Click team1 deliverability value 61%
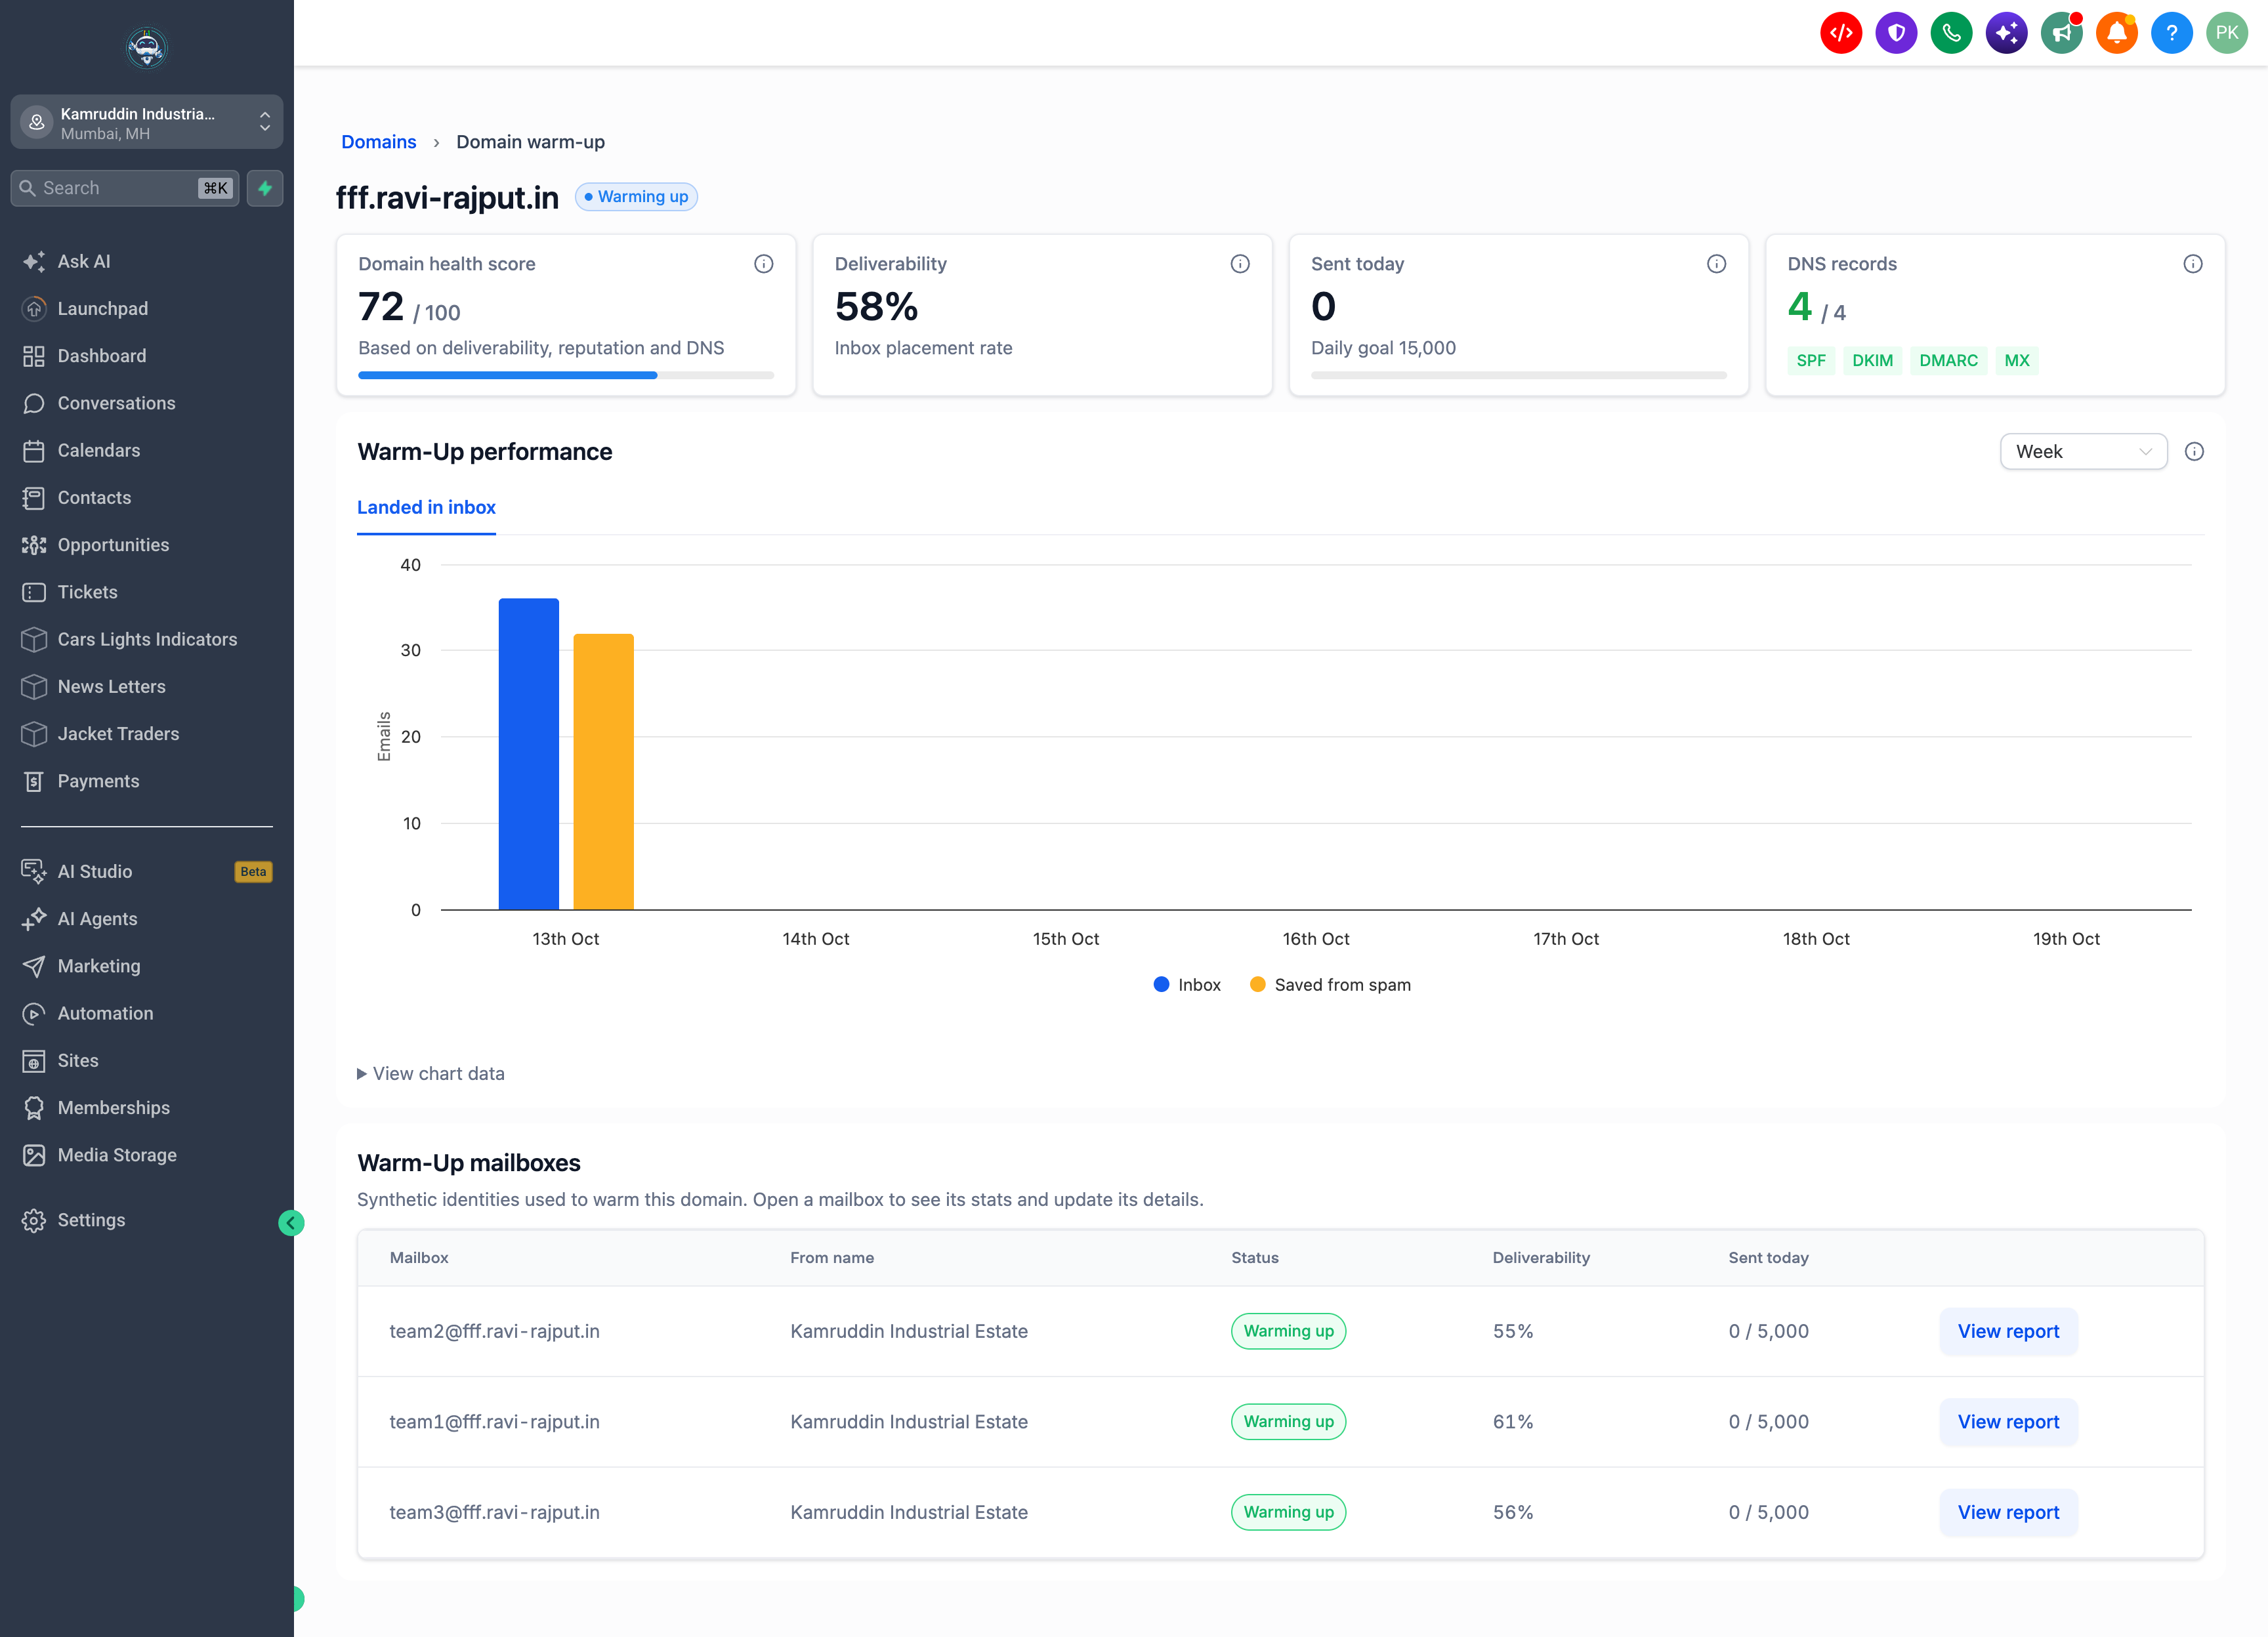2268x1637 pixels. pyautogui.click(x=1513, y=1422)
